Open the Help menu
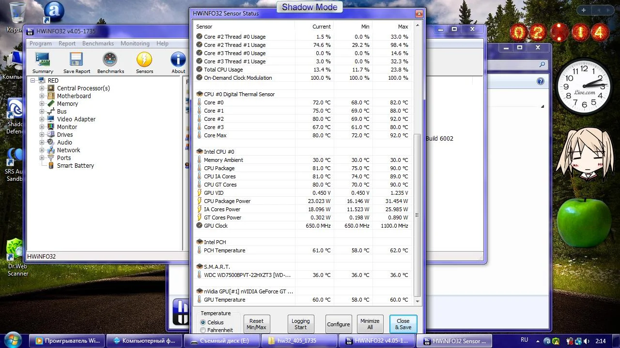 tap(162, 43)
